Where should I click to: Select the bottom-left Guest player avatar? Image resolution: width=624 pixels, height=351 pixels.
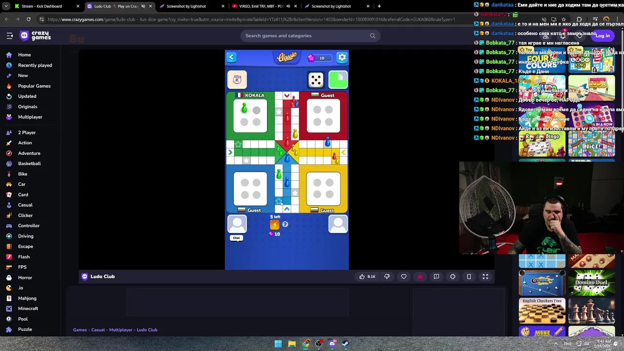pyautogui.click(x=237, y=224)
